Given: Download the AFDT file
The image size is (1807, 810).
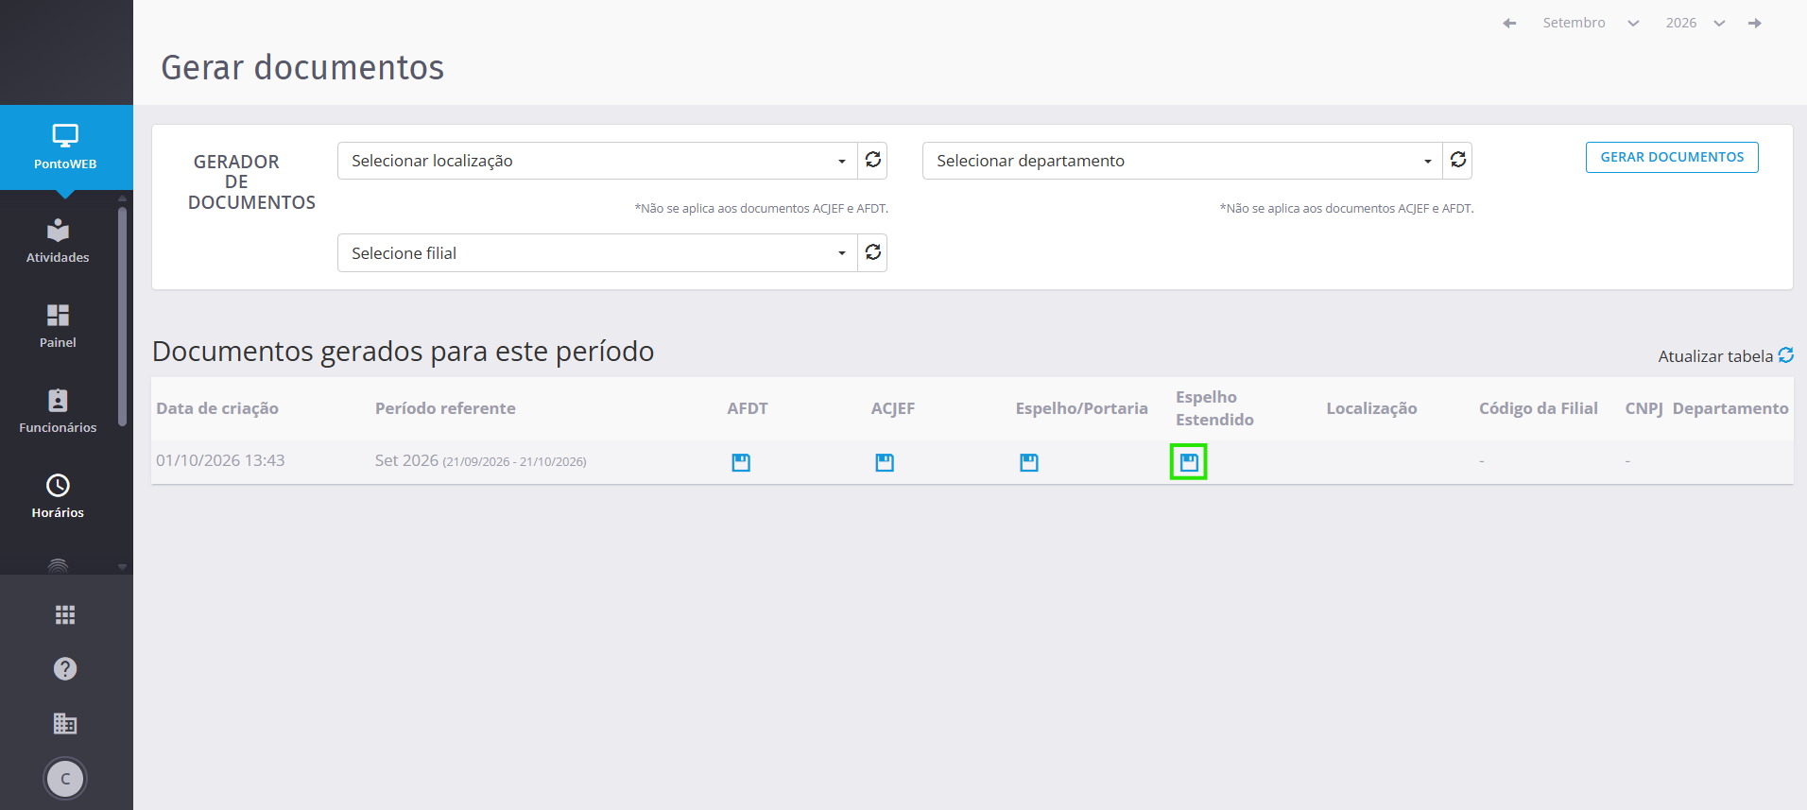Looking at the screenshot, I should [741, 462].
